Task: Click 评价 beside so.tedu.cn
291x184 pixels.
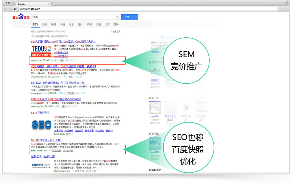Action: tap(62, 60)
